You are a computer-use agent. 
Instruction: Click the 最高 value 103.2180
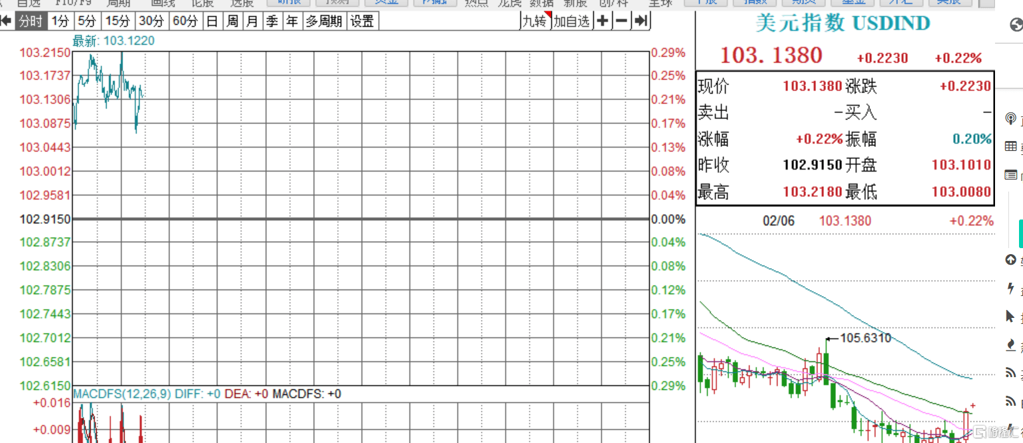coord(812,192)
